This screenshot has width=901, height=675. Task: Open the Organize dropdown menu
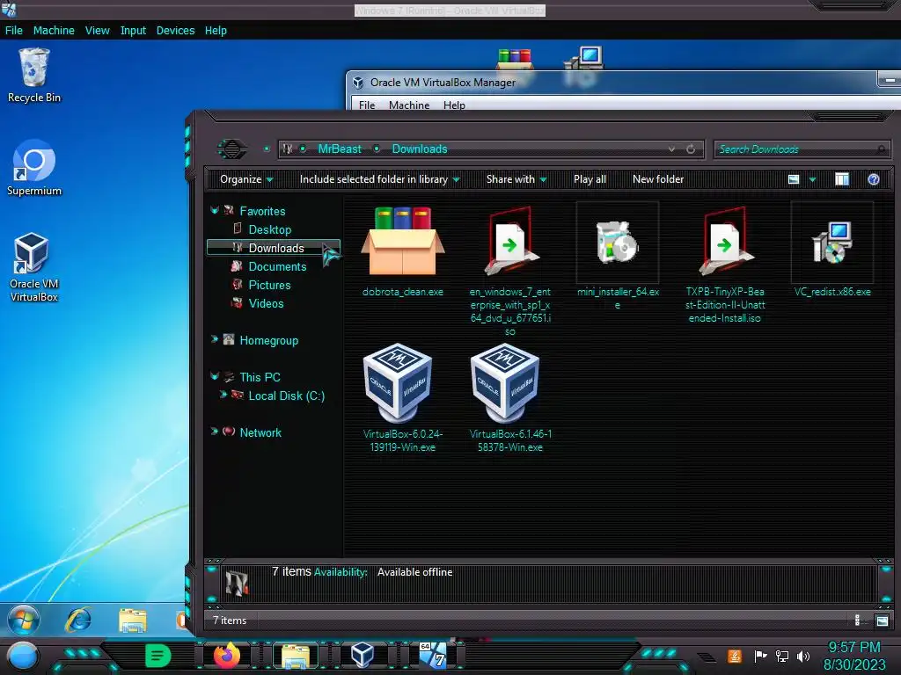coord(246,179)
